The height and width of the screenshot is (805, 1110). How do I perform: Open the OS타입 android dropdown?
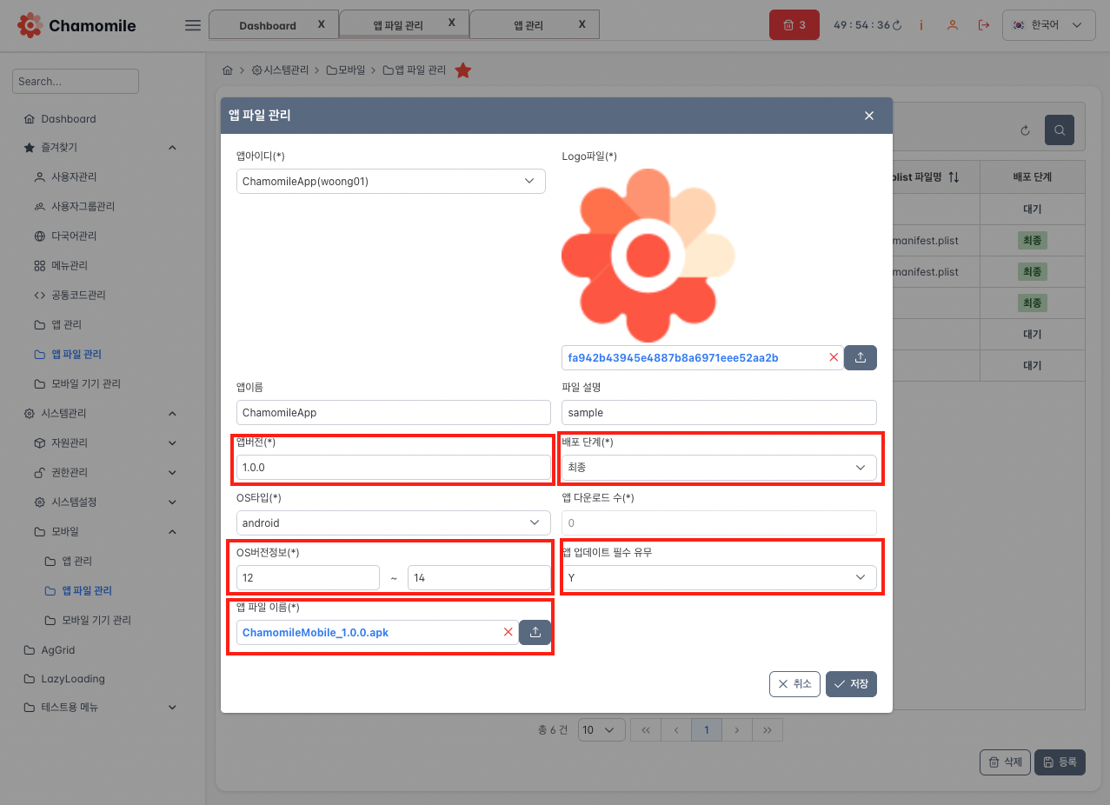pos(393,522)
